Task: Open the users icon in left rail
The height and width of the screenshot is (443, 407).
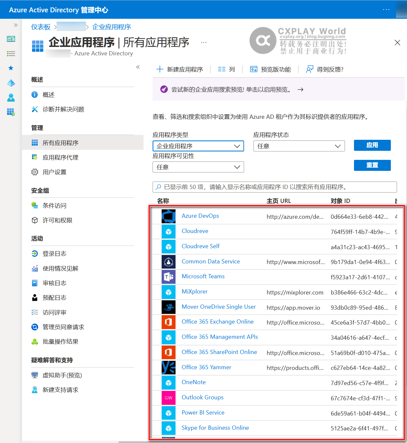Action: (x=11, y=97)
